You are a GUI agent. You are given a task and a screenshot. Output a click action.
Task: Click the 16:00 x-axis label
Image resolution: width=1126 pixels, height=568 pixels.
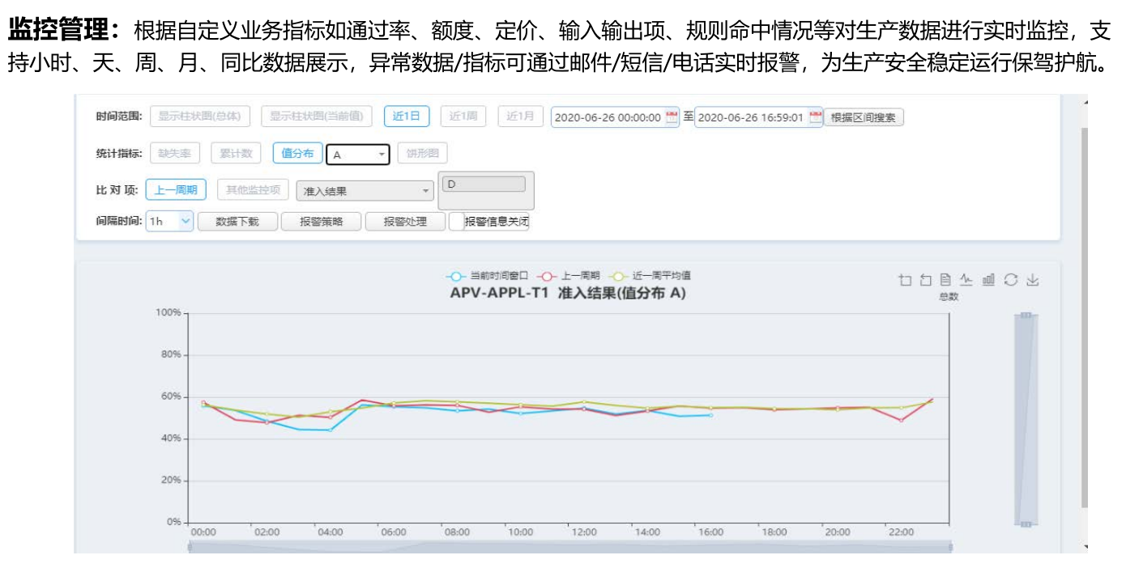[710, 532]
